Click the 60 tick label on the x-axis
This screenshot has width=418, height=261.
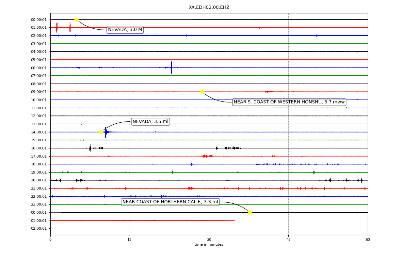point(368,240)
